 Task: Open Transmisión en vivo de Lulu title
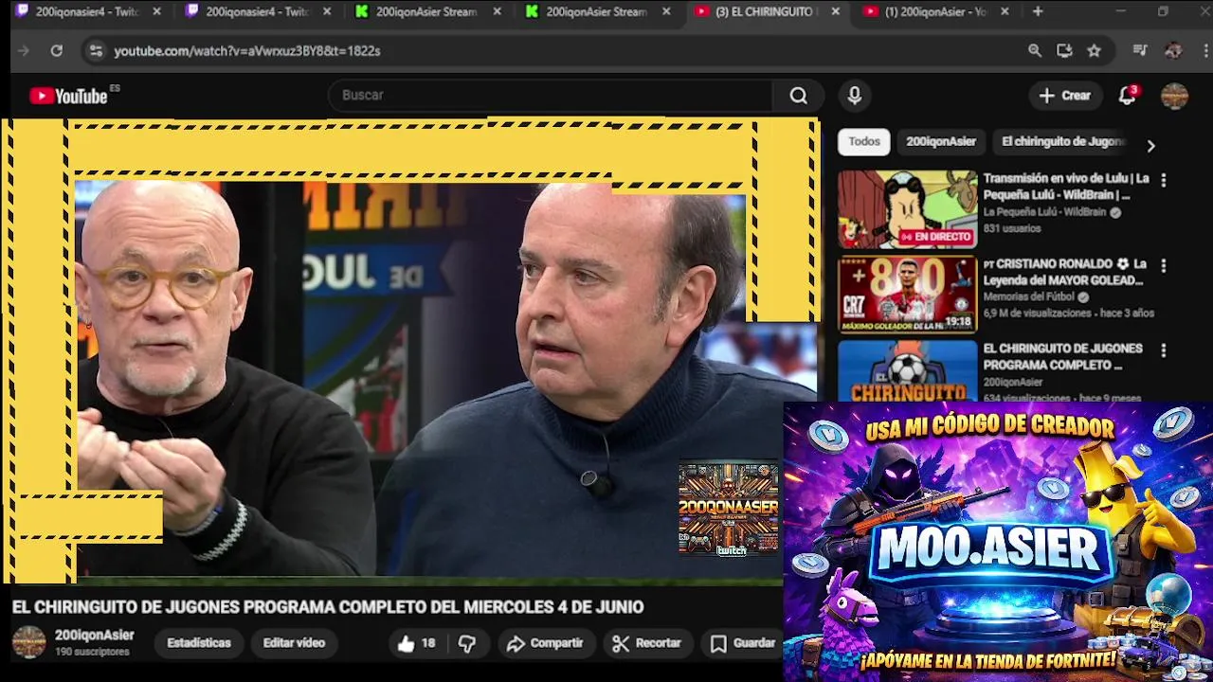tap(1066, 187)
